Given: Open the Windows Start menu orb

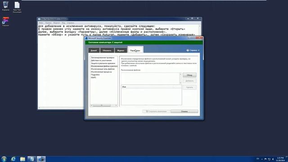Looking at the screenshot, I should 4,159.
